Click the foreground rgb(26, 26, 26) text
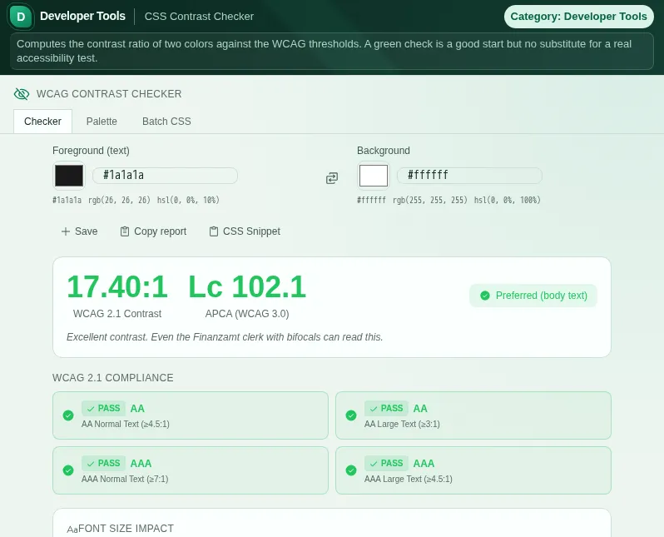Image resolution: width=664 pixels, height=537 pixels. pos(119,200)
